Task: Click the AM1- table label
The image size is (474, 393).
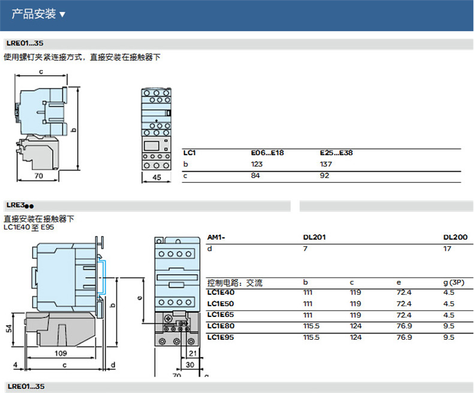Action: pyautogui.click(x=216, y=237)
